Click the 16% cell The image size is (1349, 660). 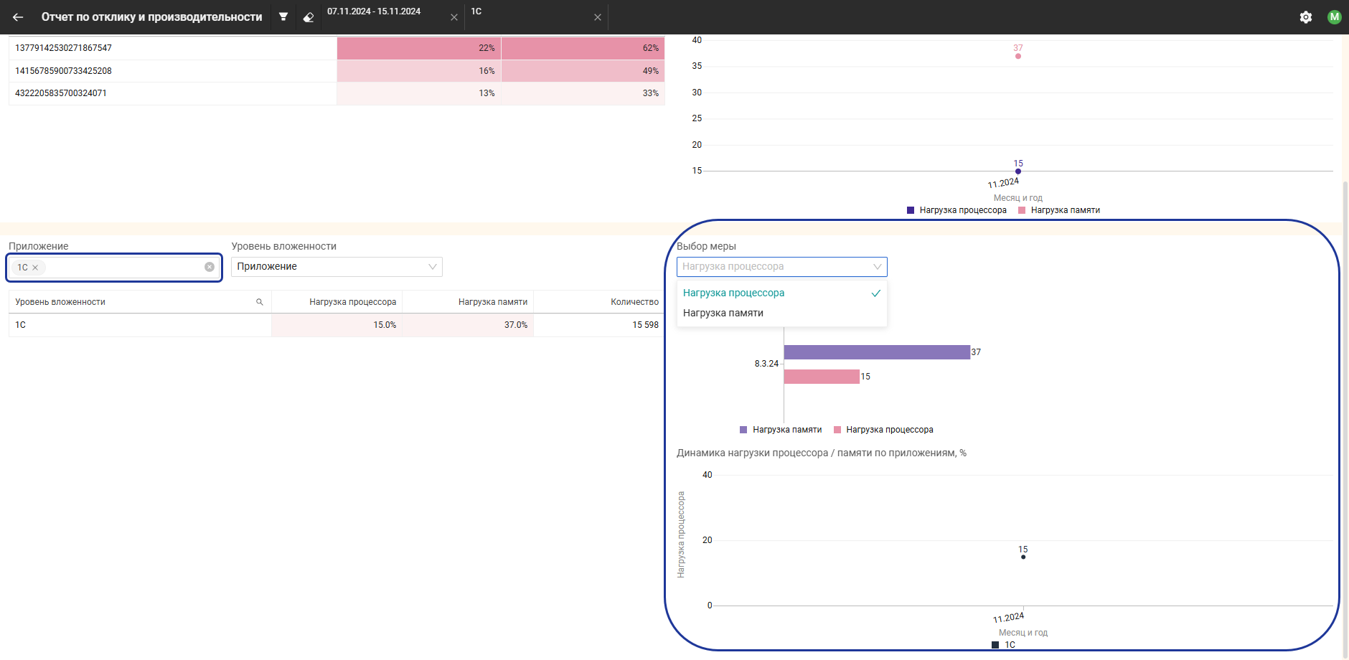coord(419,71)
